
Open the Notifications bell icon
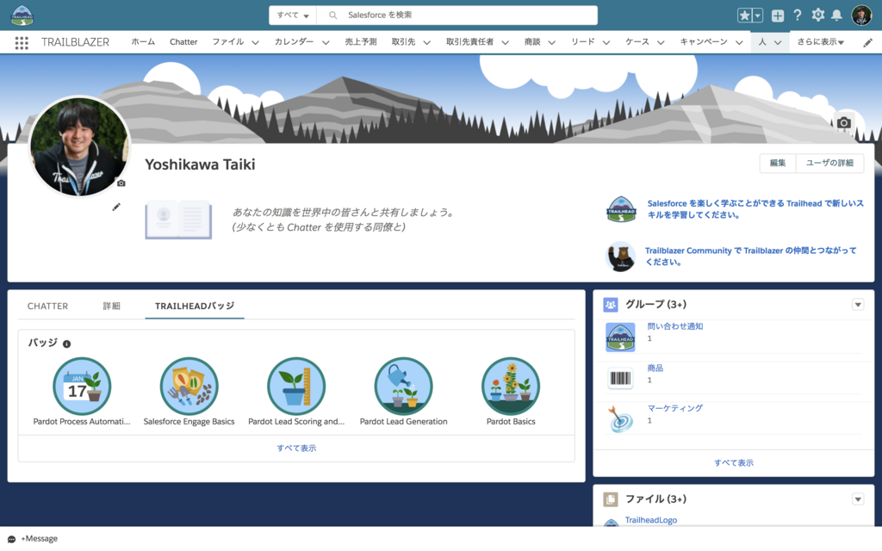[837, 15]
